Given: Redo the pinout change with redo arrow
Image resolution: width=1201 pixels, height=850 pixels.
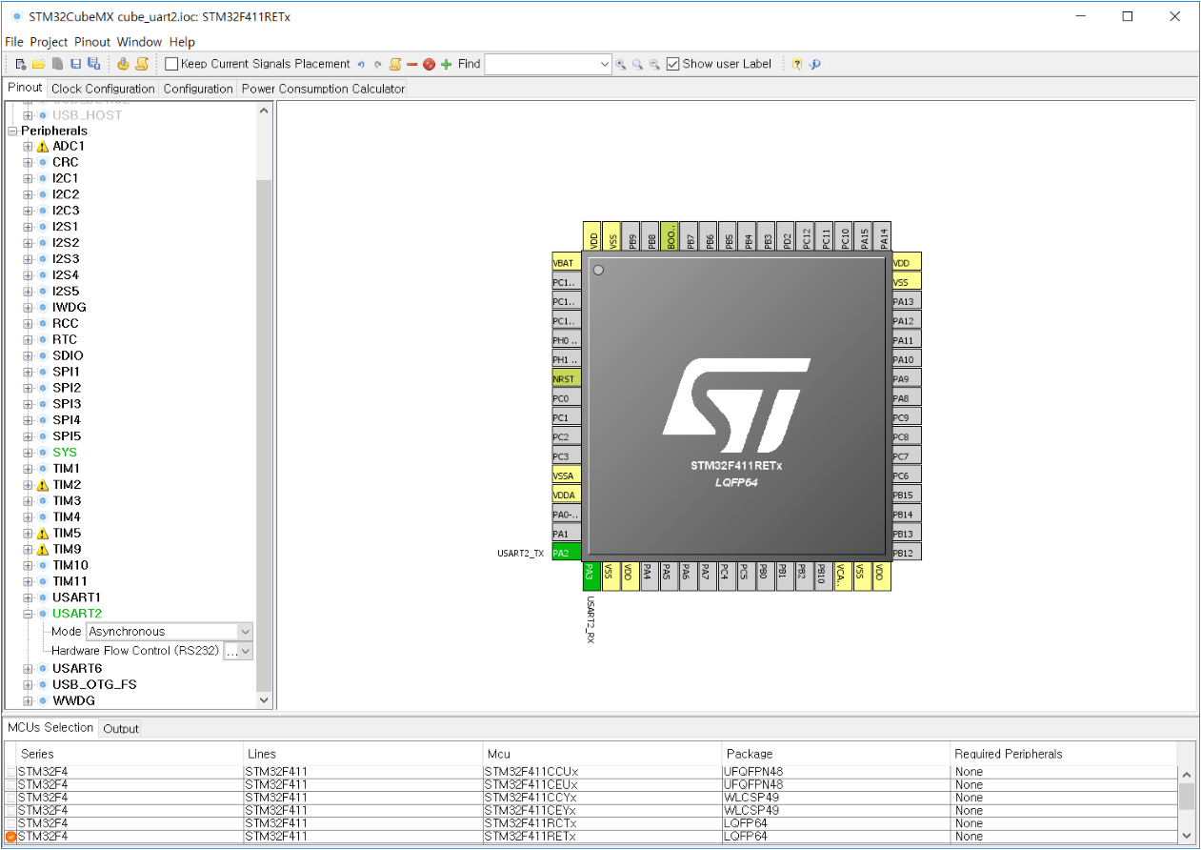Looking at the screenshot, I should [x=377, y=63].
